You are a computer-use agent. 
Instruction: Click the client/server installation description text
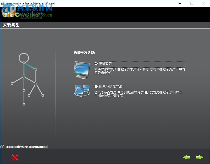139,94
